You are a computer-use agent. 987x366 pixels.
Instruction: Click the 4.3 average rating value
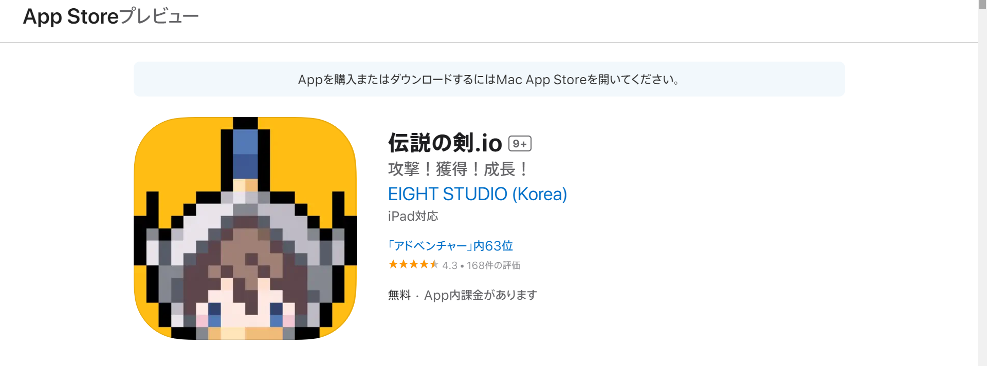click(x=450, y=265)
